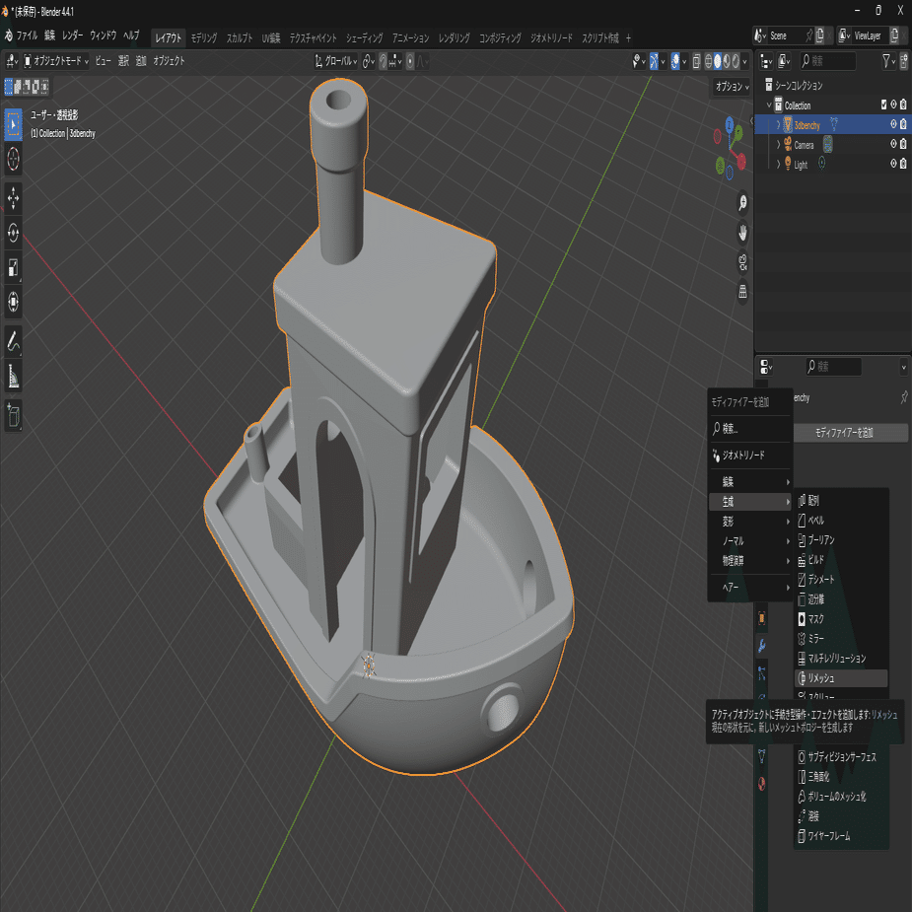Switch to Shading workspace tab
Image resolution: width=912 pixels, height=912 pixels.
coord(365,38)
